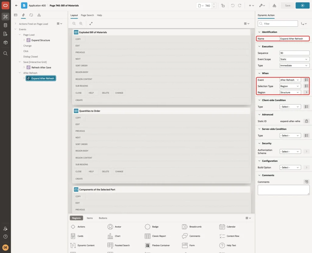The image size is (312, 253).
Task: Open the Authorization Scheme dropdown
Action: click(290, 151)
